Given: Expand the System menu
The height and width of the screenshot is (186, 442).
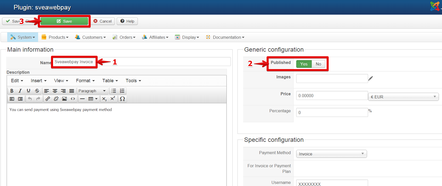Looking at the screenshot, I should pyautogui.click(x=23, y=37).
